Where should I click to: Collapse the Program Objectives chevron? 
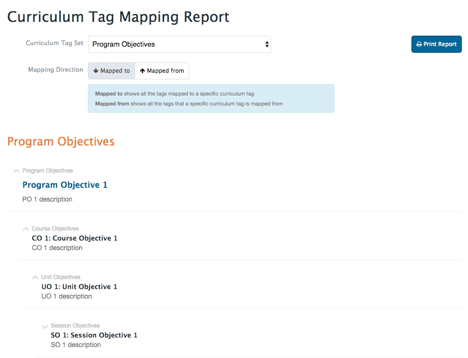pos(17,171)
